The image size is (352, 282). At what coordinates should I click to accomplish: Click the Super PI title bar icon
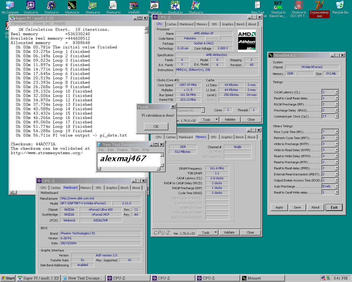12,18
